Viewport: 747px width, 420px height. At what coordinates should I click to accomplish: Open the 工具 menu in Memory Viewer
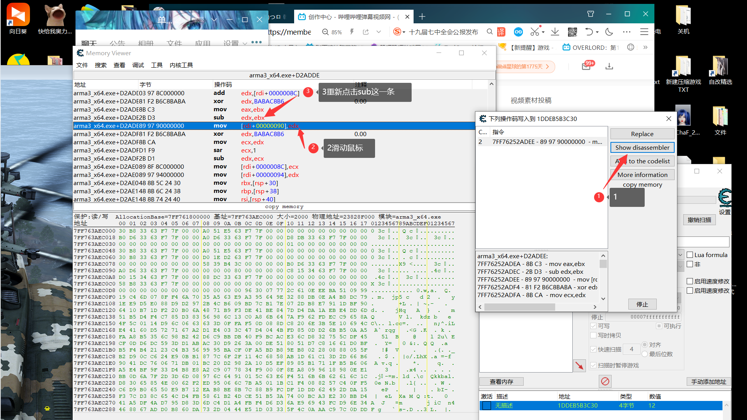[x=156, y=65]
